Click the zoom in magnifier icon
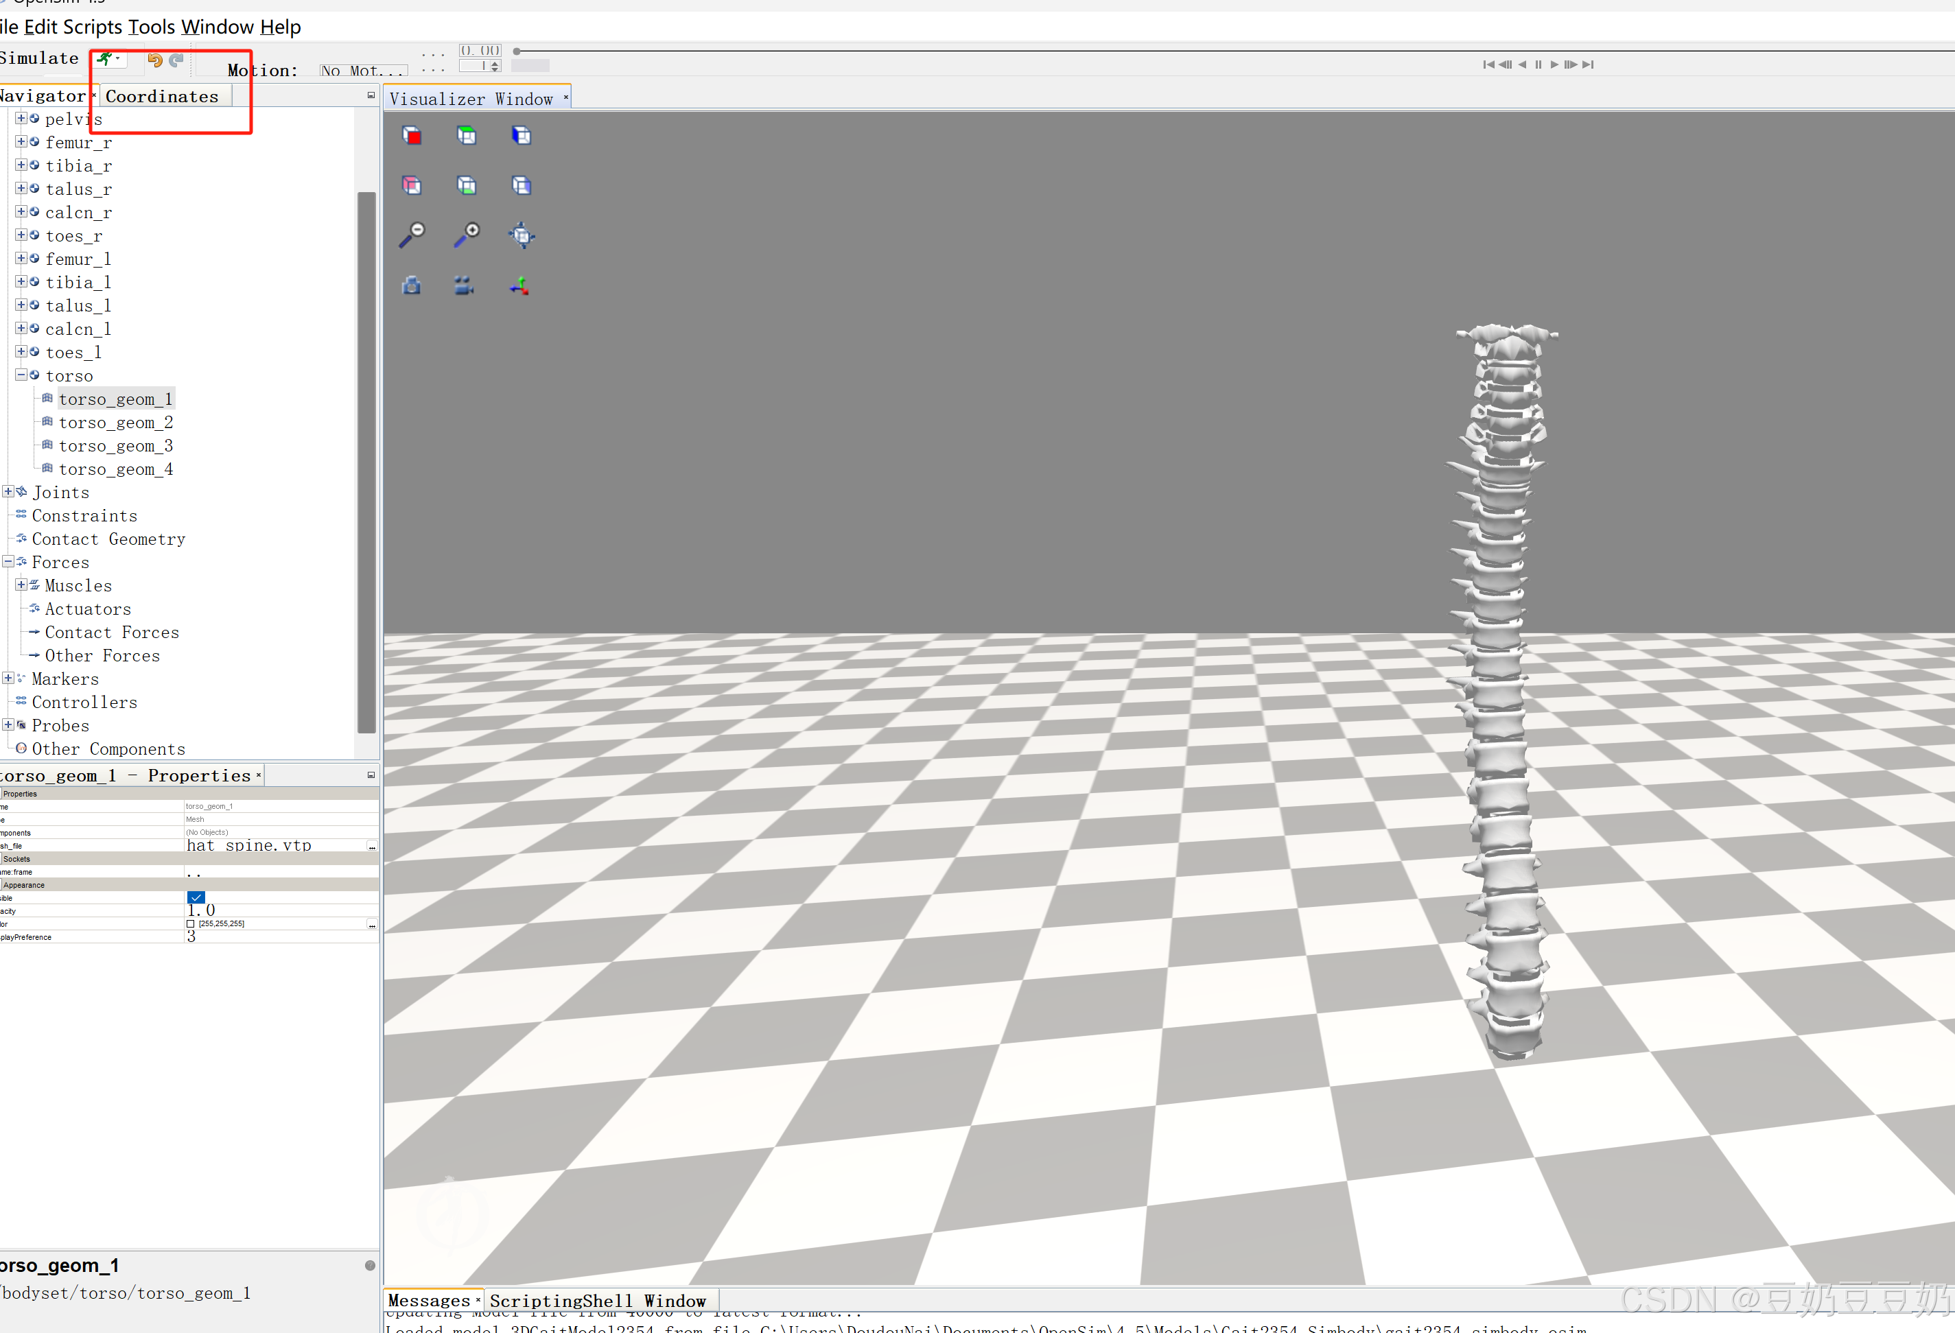The height and width of the screenshot is (1333, 1955). (x=466, y=235)
